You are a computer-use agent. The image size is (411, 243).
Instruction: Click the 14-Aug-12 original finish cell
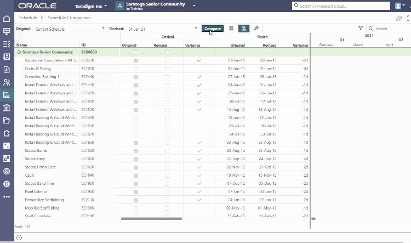click(x=236, y=109)
